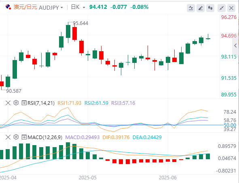
Task: Click the 澳元/日元 pair name
Action: [x=25, y=7]
